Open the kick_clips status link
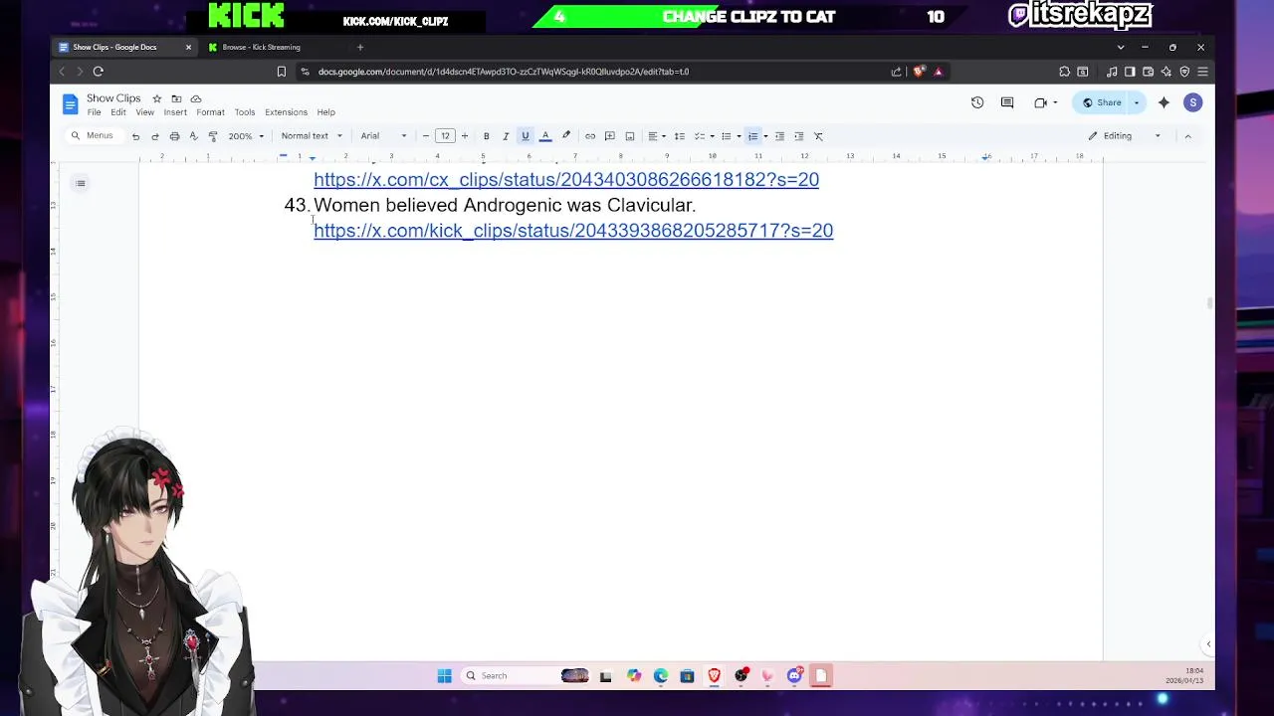 tap(573, 231)
